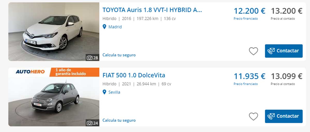Select the Sevilla location link
The image size is (310, 132).
(114, 92)
